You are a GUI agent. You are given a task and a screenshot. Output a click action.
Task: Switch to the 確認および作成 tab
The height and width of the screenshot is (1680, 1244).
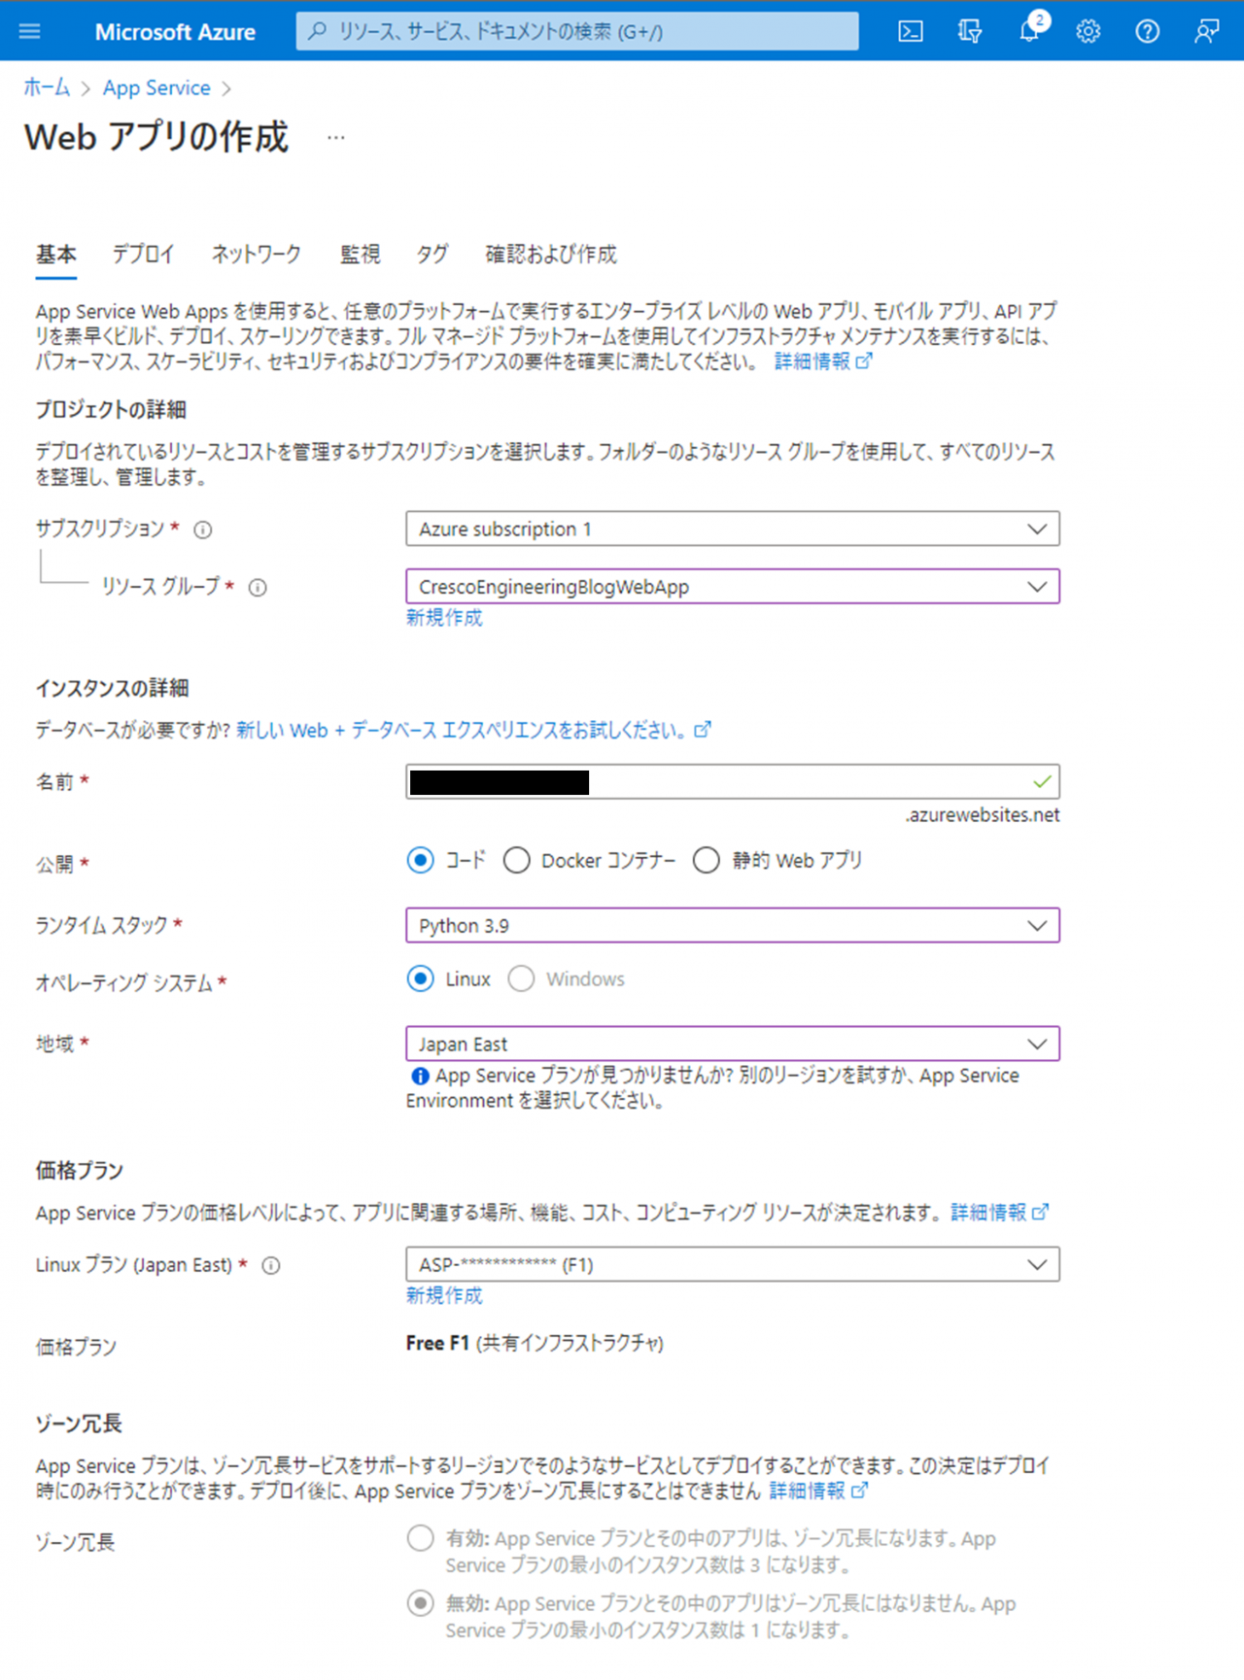551,255
